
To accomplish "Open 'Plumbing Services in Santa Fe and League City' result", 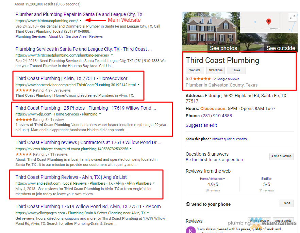I will coord(84,49).
